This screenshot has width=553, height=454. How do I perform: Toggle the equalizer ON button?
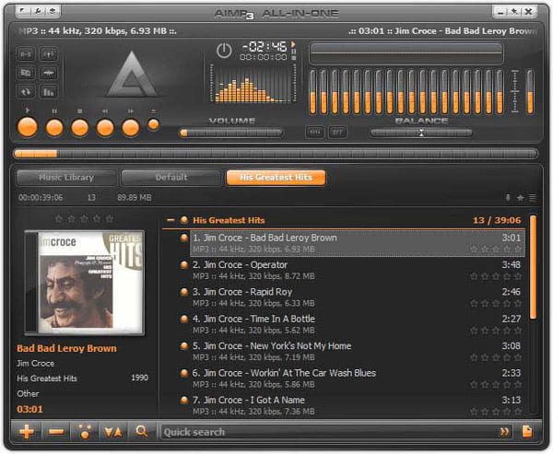[315, 132]
